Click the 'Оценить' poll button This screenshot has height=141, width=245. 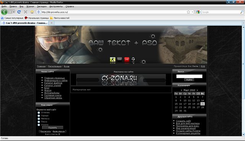[53, 128]
